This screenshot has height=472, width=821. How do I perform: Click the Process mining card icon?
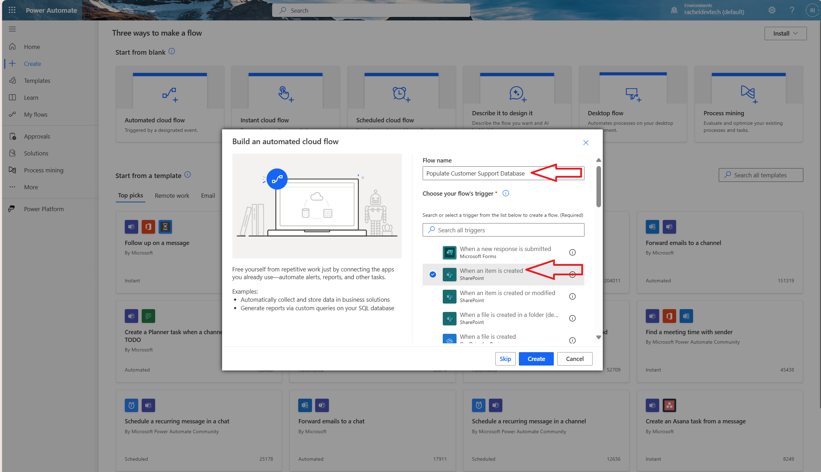pos(749,94)
